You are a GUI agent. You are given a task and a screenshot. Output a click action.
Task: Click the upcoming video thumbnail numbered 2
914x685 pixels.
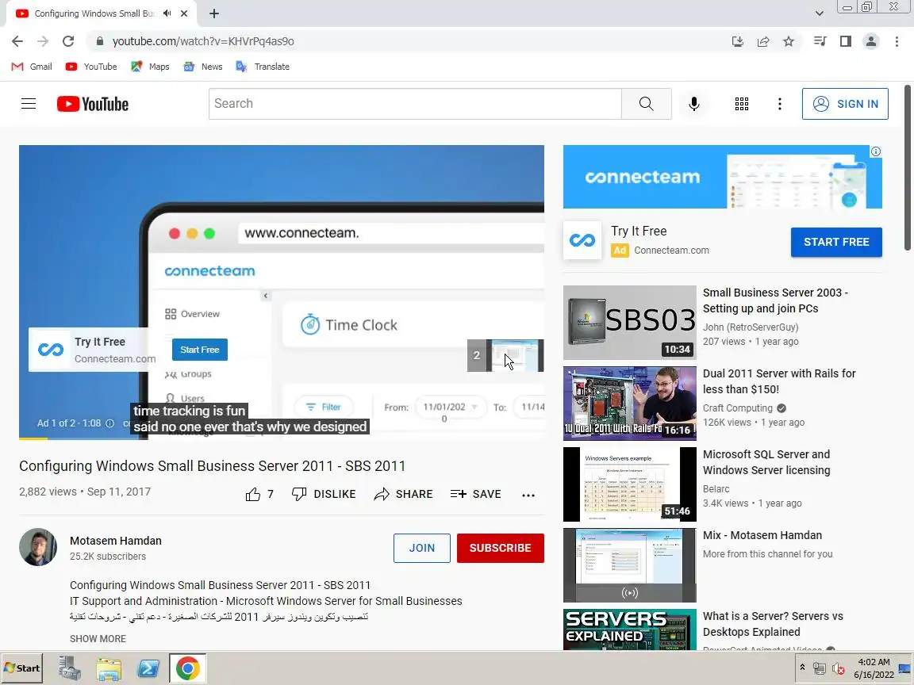coord(505,355)
